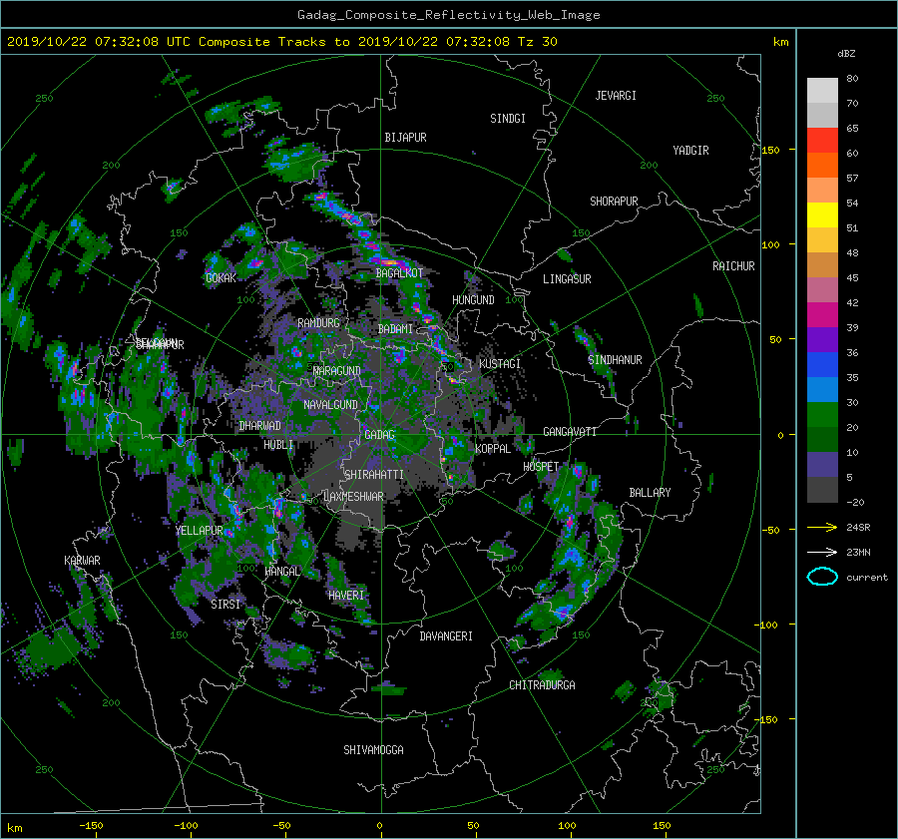Click the YELLAPUR town label

point(199,531)
